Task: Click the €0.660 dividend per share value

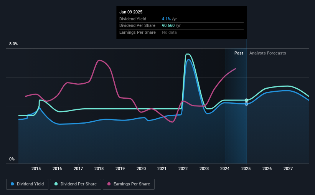Action: point(168,26)
